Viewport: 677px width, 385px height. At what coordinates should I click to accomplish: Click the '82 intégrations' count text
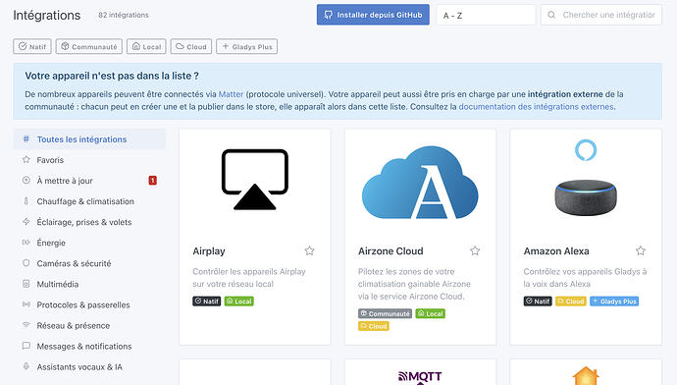(124, 15)
